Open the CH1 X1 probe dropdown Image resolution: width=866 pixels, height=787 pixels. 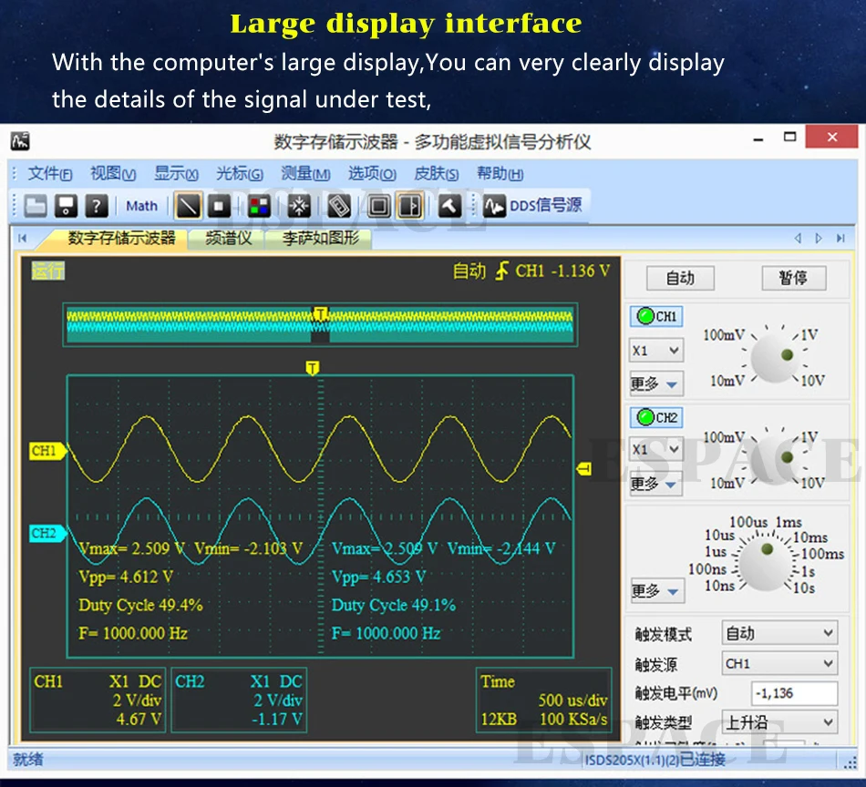(656, 351)
